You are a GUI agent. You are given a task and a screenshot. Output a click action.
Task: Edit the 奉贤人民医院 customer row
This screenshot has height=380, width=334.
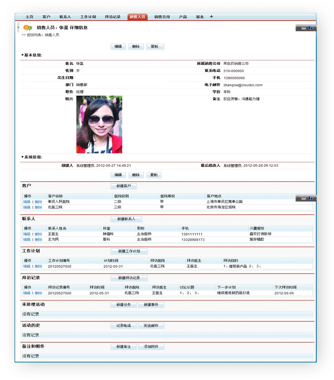click(27, 202)
